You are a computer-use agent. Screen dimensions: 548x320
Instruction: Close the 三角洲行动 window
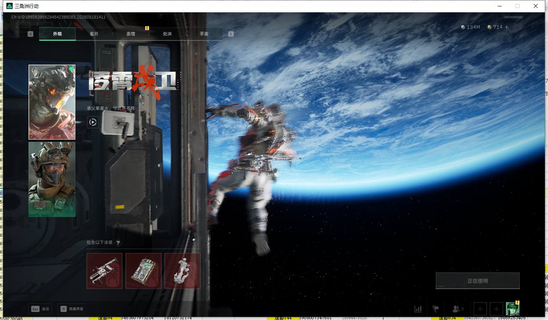click(535, 6)
